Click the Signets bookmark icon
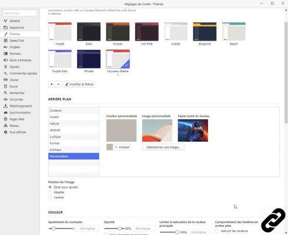 pos(5,66)
